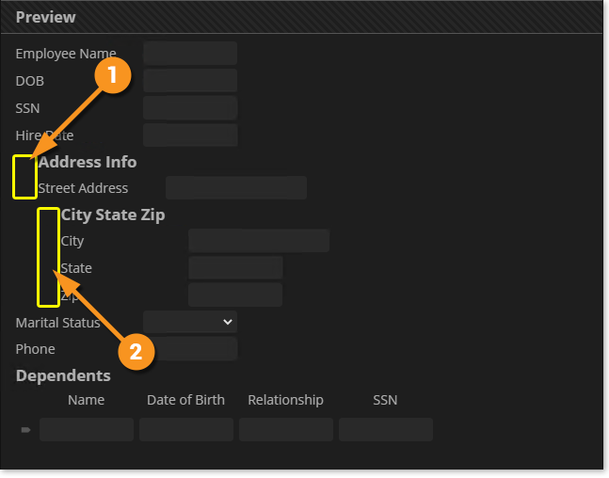Click the dependent Name cell

pos(87,430)
